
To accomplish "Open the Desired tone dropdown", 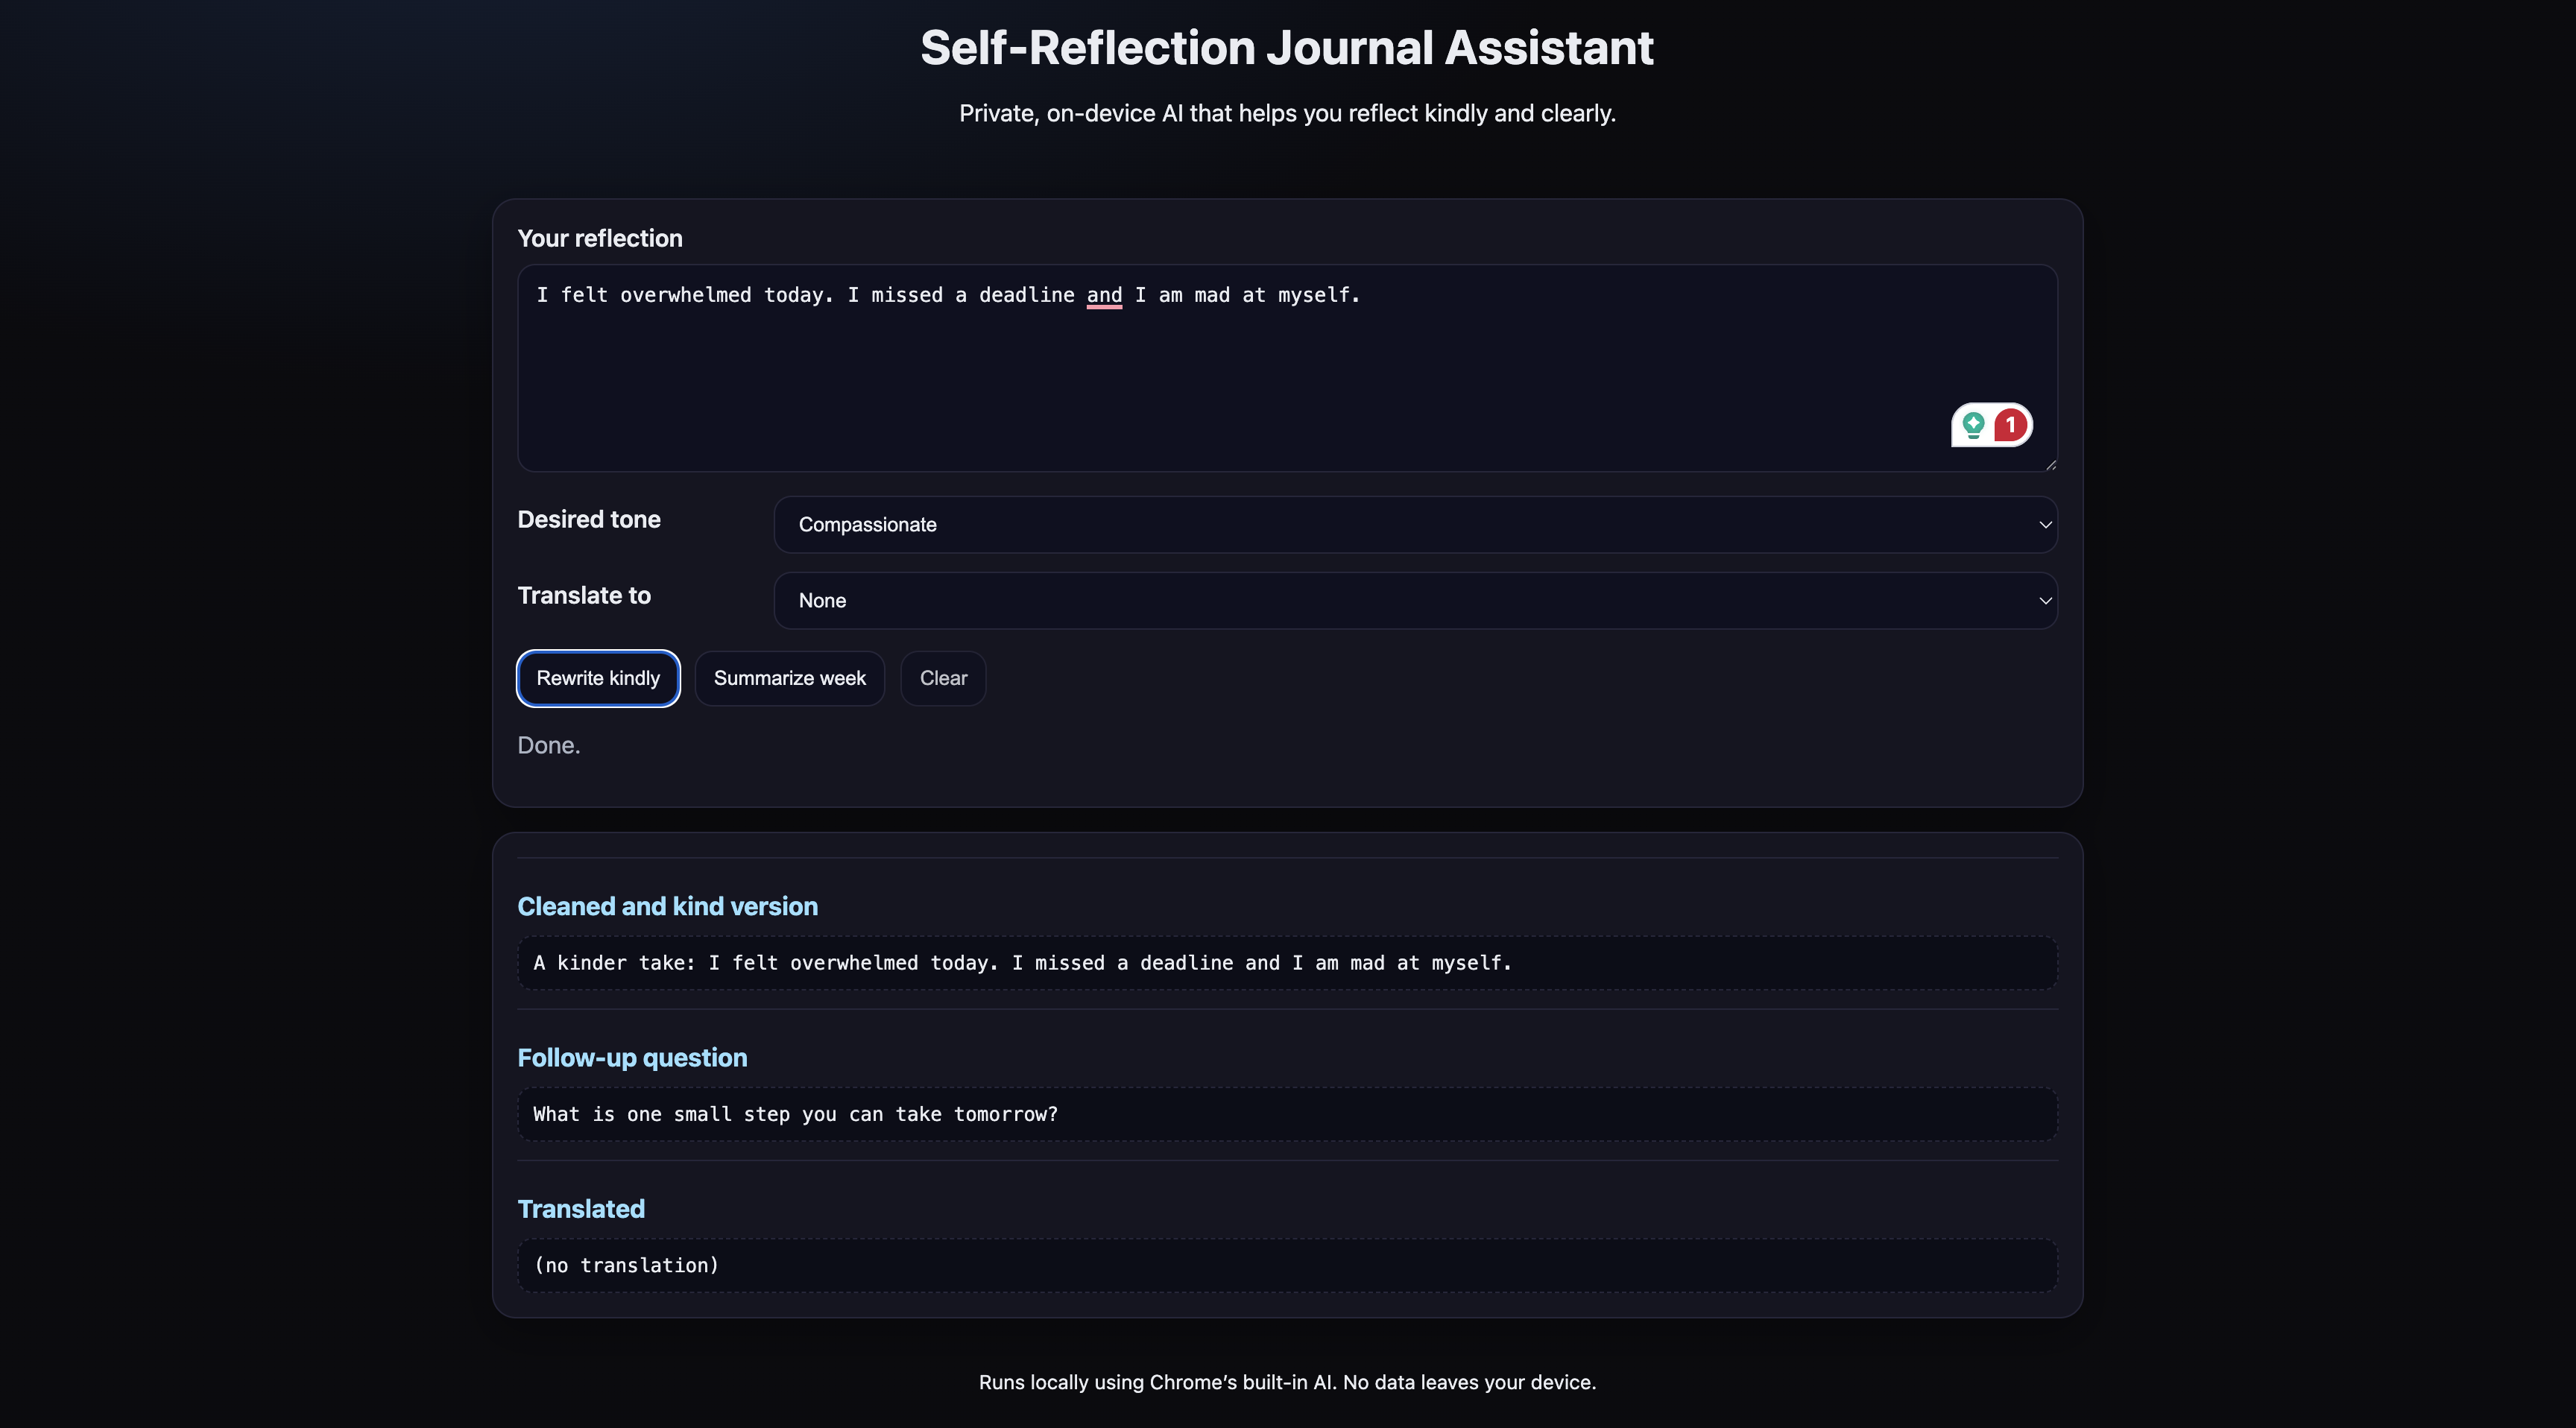I will pos(1415,525).
